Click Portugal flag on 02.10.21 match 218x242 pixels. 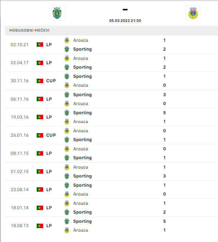click(40, 45)
